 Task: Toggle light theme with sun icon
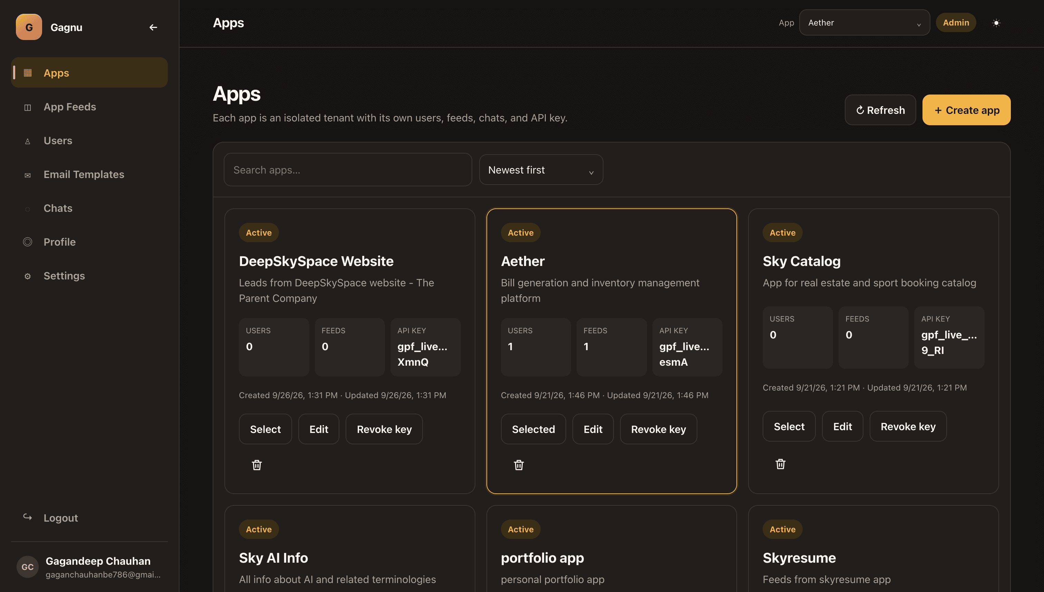coord(996,23)
